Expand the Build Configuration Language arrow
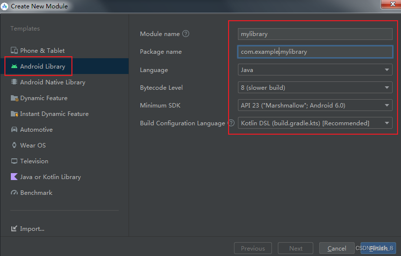Image resolution: width=401 pixels, height=256 pixels. [387, 123]
